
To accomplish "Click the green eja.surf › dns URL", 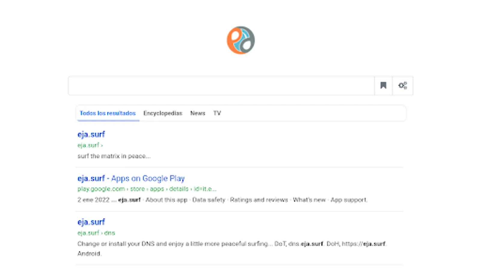I will (96, 233).
